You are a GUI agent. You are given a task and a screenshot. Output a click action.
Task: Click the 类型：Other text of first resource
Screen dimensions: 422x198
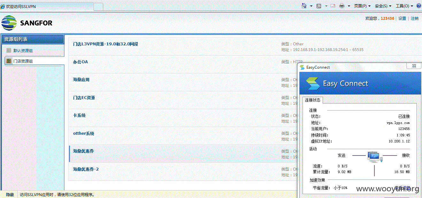click(292, 44)
